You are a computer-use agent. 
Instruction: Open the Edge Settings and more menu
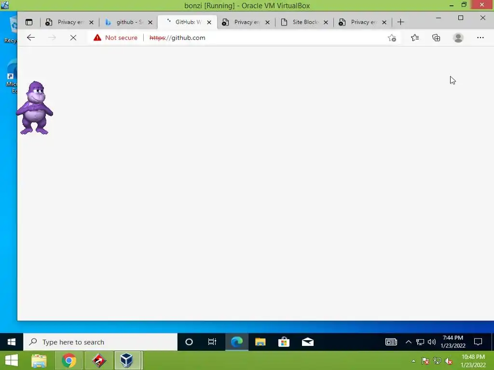[x=480, y=38]
